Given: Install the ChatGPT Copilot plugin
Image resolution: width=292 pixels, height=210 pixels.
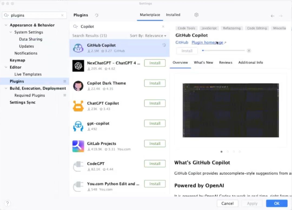Looking at the screenshot, I should (155, 103).
